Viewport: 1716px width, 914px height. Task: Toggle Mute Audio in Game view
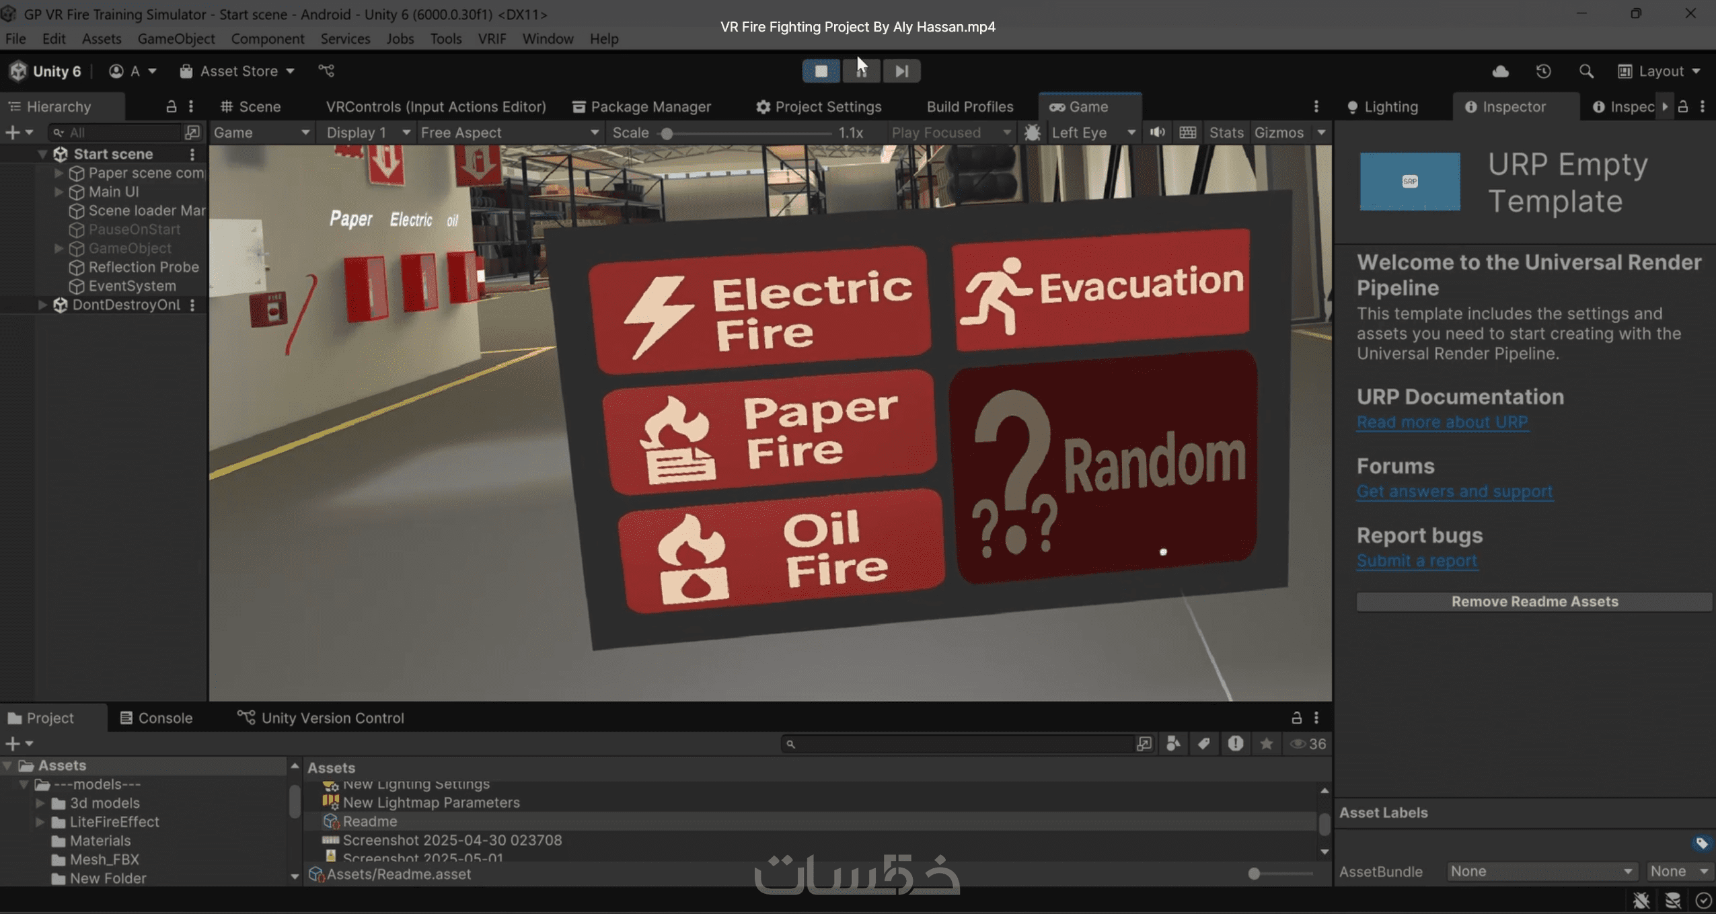[x=1157, y=132]
